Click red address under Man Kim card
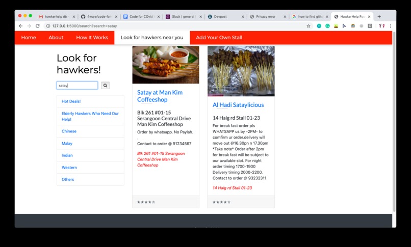Viewport: 411px width, 247px height. (x=161, y=159)
